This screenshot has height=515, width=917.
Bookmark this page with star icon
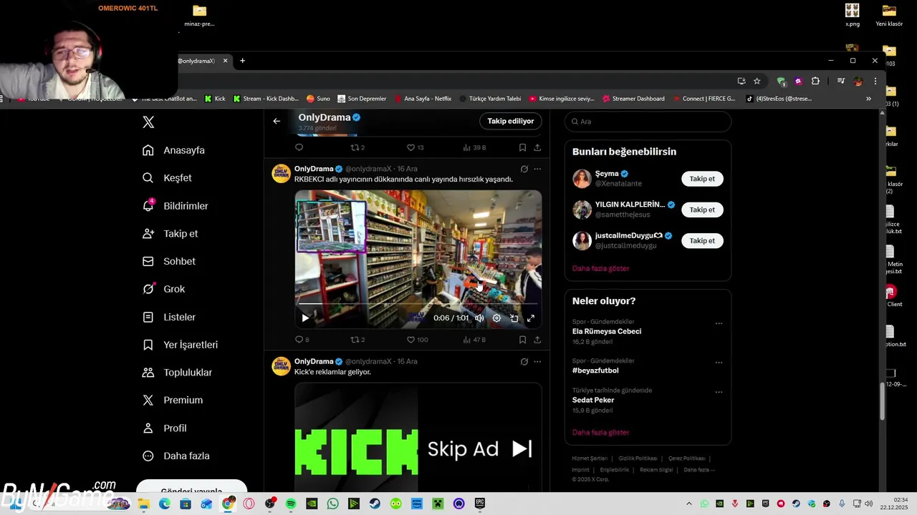(757, 81)
